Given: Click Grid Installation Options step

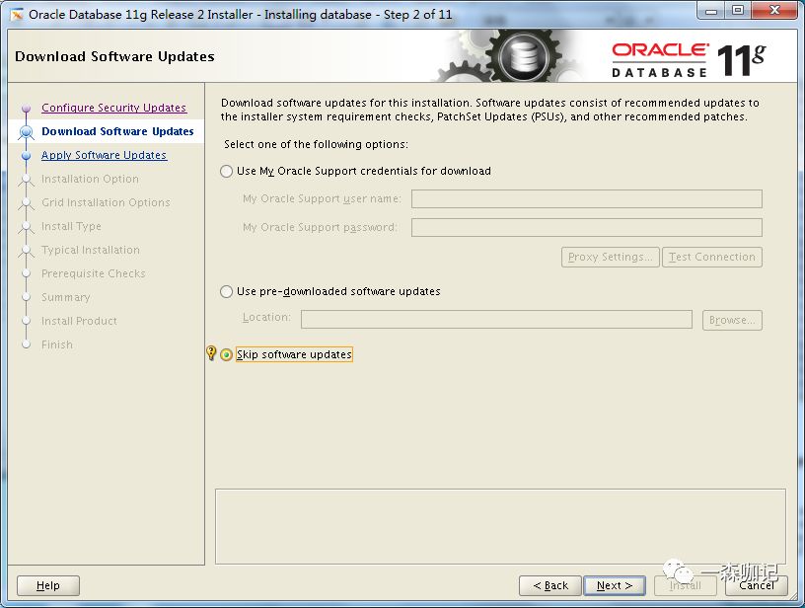Looking at the screenshot, I should [106, 202].
